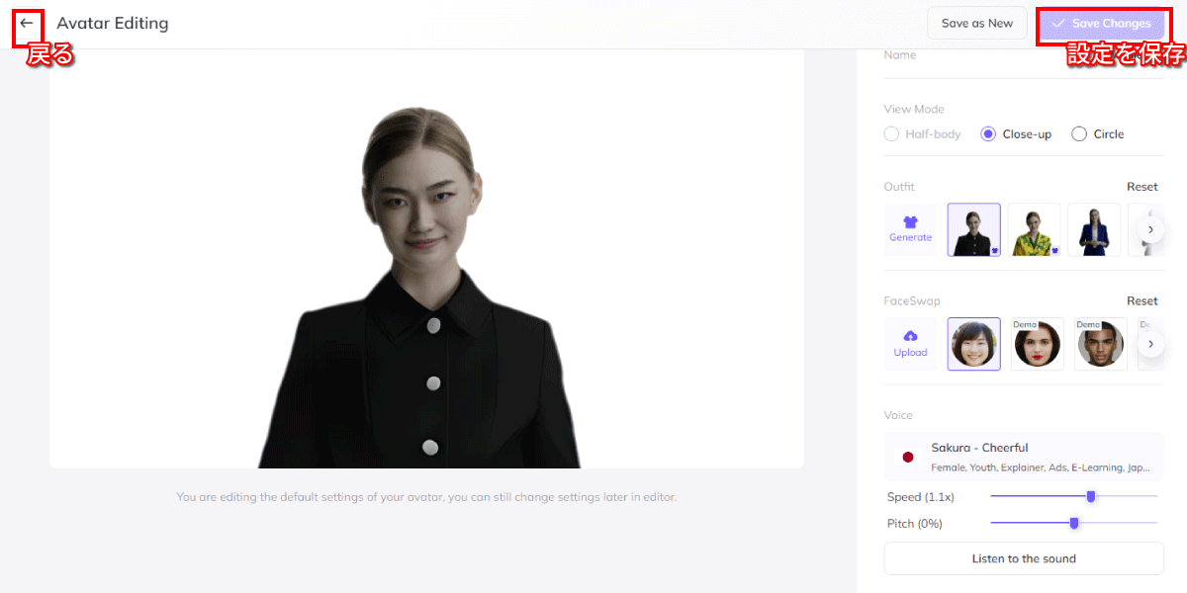Image resolution: width=1187 pixels, height=593 pixels.
Task: Choose the yellow floral outfit thumbnail
Action: tap(1035, 229)
